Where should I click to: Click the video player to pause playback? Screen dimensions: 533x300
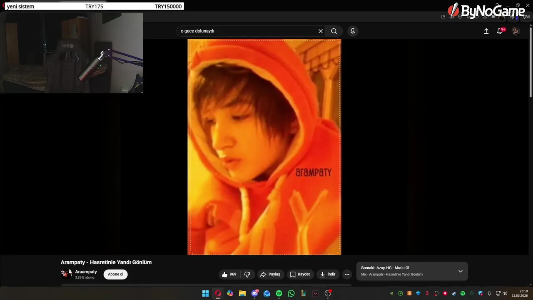pyautogui.click(x=264, y=147)
